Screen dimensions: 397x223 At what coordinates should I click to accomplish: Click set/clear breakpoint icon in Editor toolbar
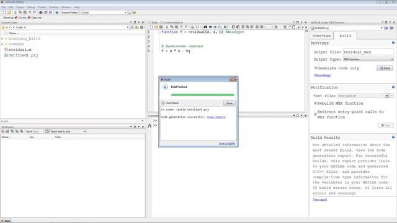tap(233, 27)
